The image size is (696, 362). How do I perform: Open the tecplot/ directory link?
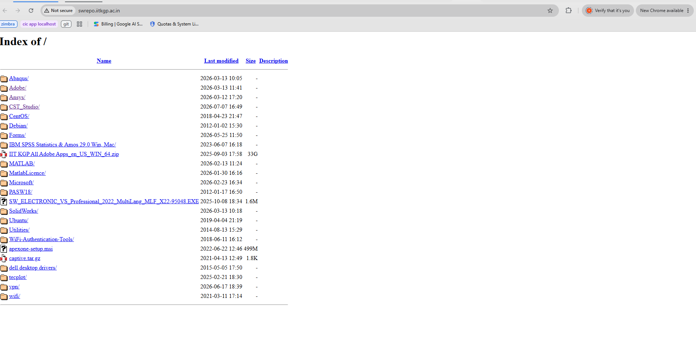[18, 277]
